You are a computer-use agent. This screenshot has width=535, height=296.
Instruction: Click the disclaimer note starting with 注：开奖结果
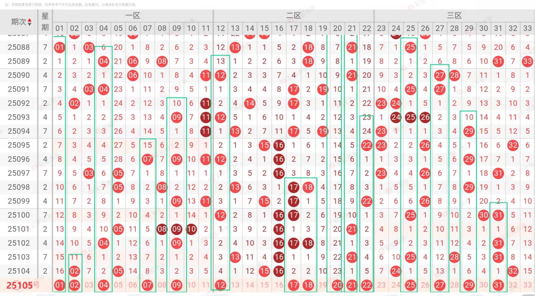(71, 5)
